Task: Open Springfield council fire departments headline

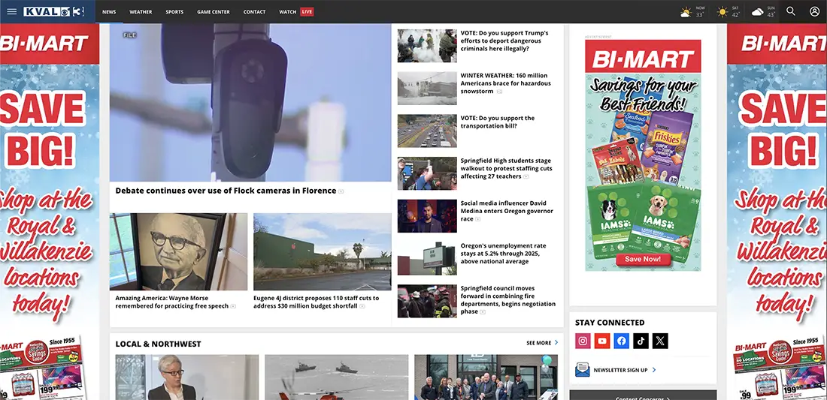Action: pyautogui.click(x=508, y=299)
